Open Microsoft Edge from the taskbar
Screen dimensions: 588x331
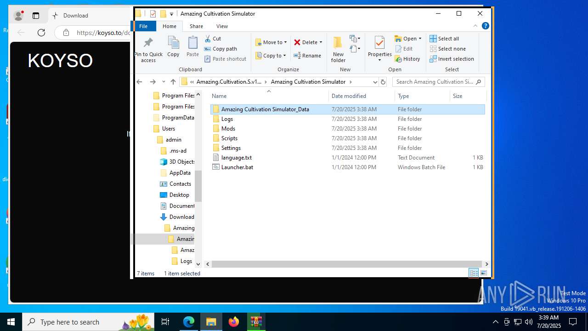[x=189, y=322]
